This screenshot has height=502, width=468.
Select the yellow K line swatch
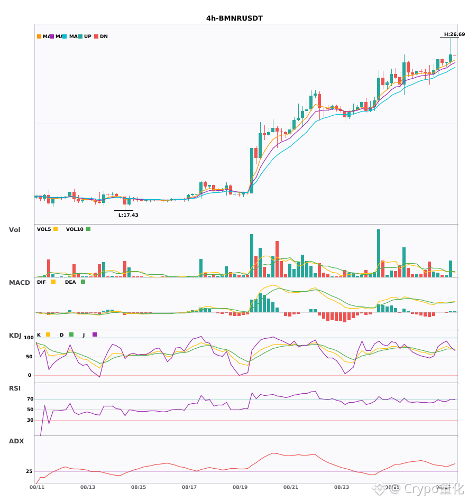[x=48, y=334]
